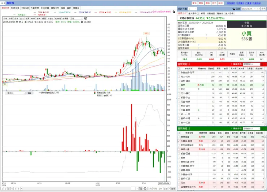The image size is (267, 192).
Task: Click the 融資 chart indicator button
Action: pyautogui.click(x=27, y=18)
